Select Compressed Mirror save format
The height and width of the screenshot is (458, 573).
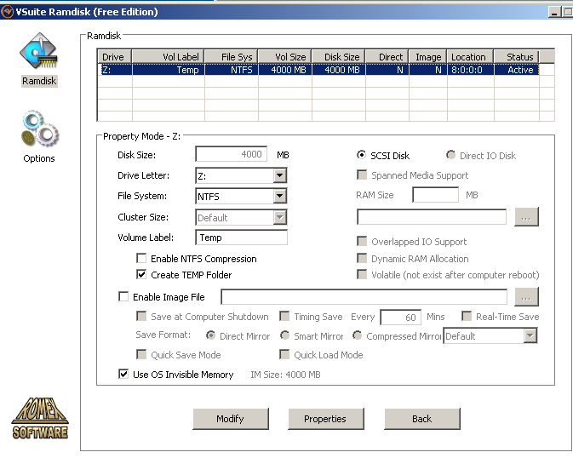click(x=357, y=335)
